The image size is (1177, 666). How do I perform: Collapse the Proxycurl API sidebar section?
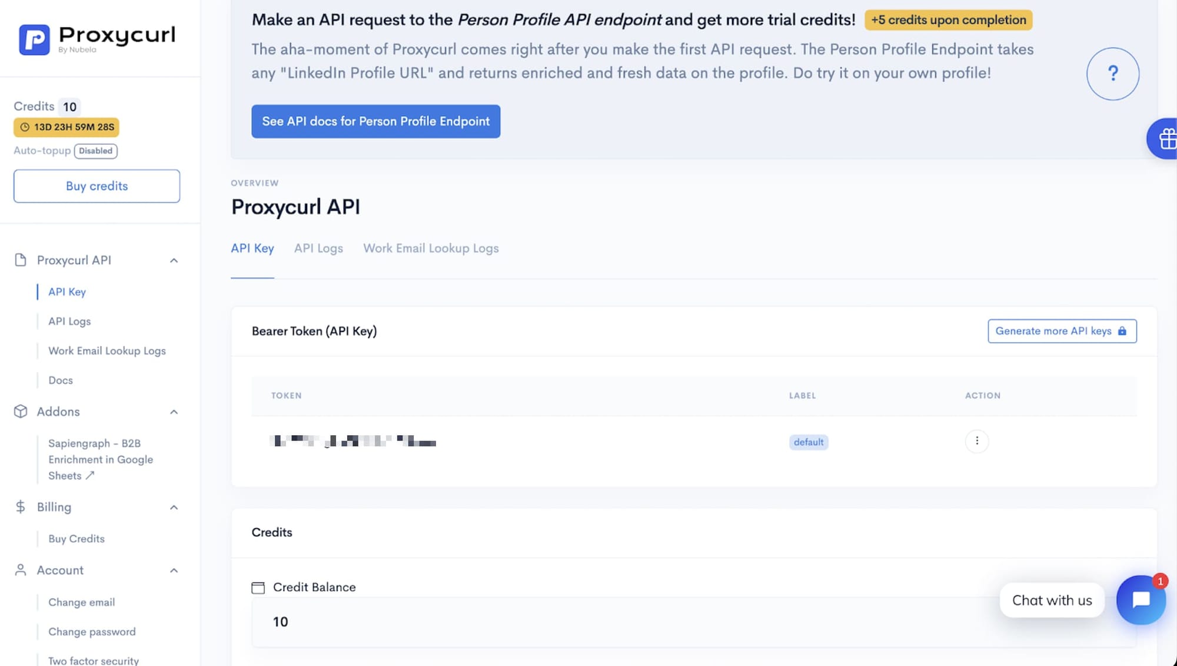pyautogui.click(x=174, y=260)
